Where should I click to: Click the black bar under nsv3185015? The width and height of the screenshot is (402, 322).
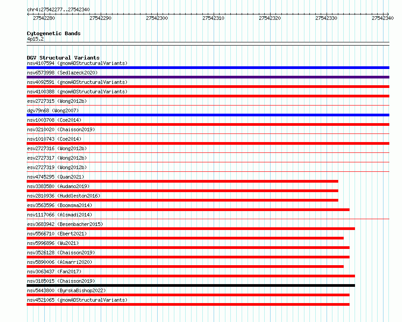191,285
